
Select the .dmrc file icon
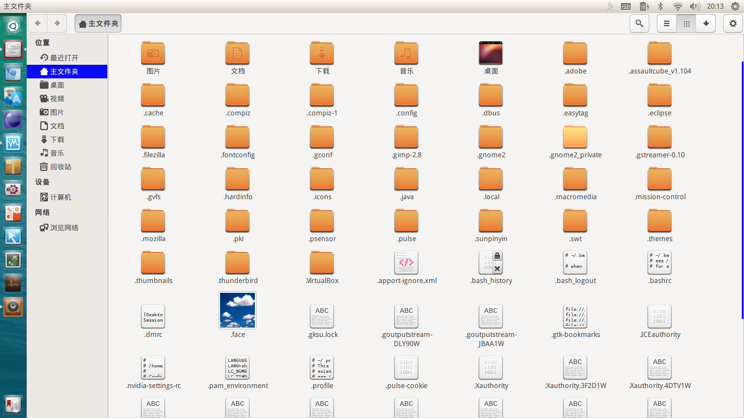[153, 317]
